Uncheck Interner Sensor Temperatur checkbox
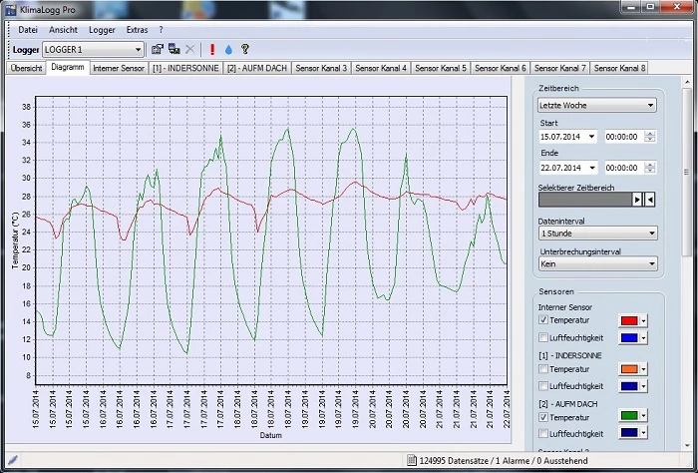The image size is (698, 473). point(543,320)
